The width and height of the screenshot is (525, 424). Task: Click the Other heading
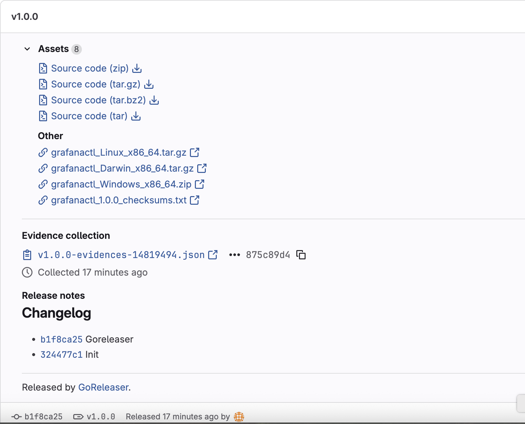tap(50, 136)
